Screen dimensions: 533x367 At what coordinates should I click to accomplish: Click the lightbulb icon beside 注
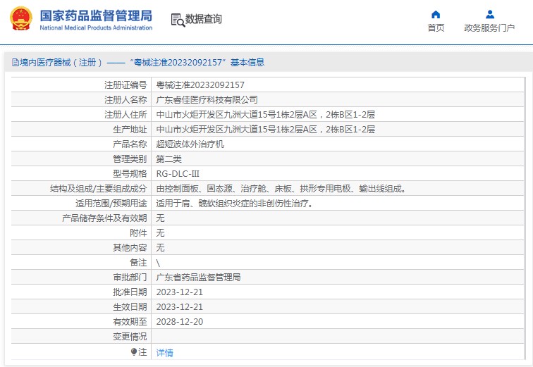tap(134, 352)
